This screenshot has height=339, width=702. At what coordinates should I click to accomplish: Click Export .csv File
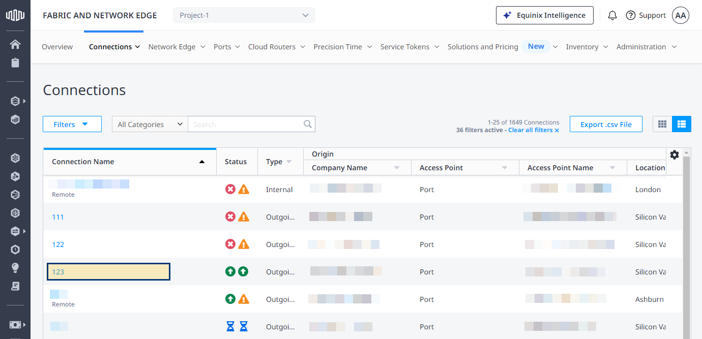click(606, 124)
